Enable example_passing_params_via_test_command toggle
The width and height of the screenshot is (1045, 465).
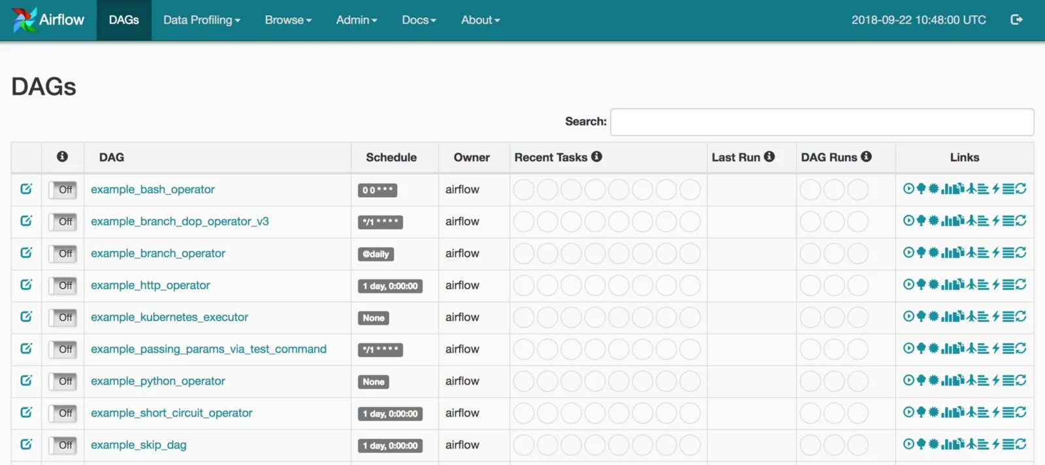coord(63,349)
